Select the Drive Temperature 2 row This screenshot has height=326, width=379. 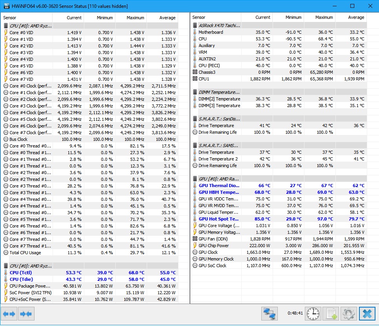pyautogui.click(x=279, y=159)
